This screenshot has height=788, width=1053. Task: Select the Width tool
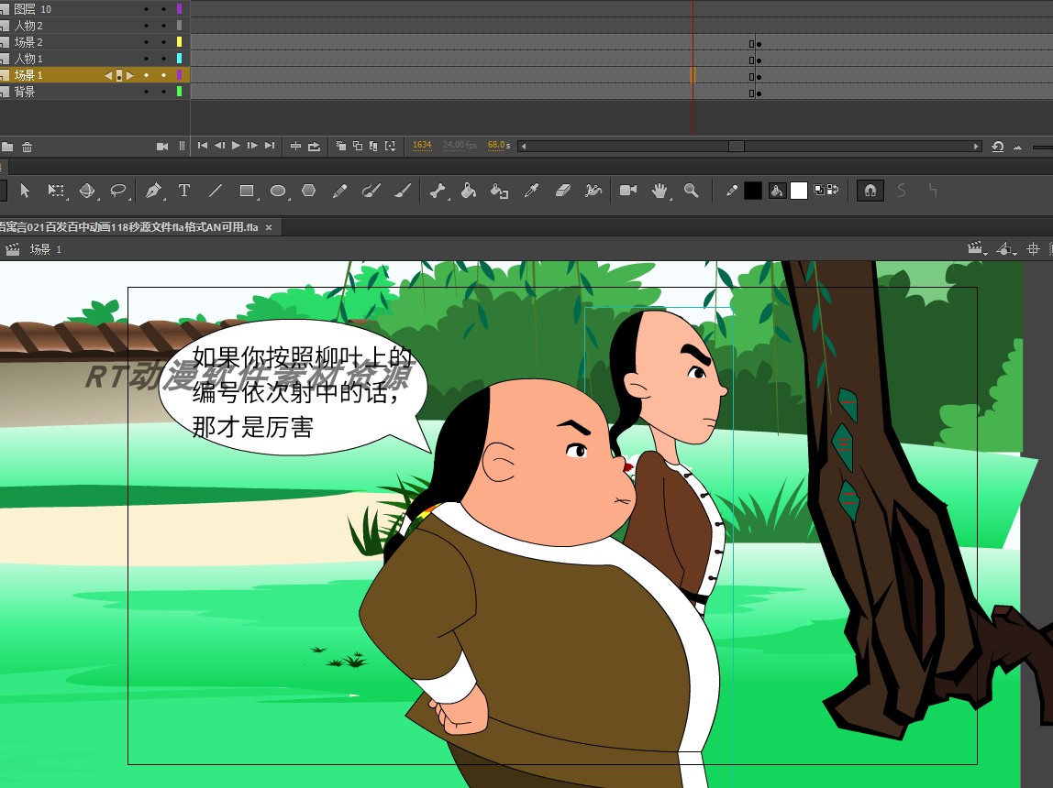(593, 191)
